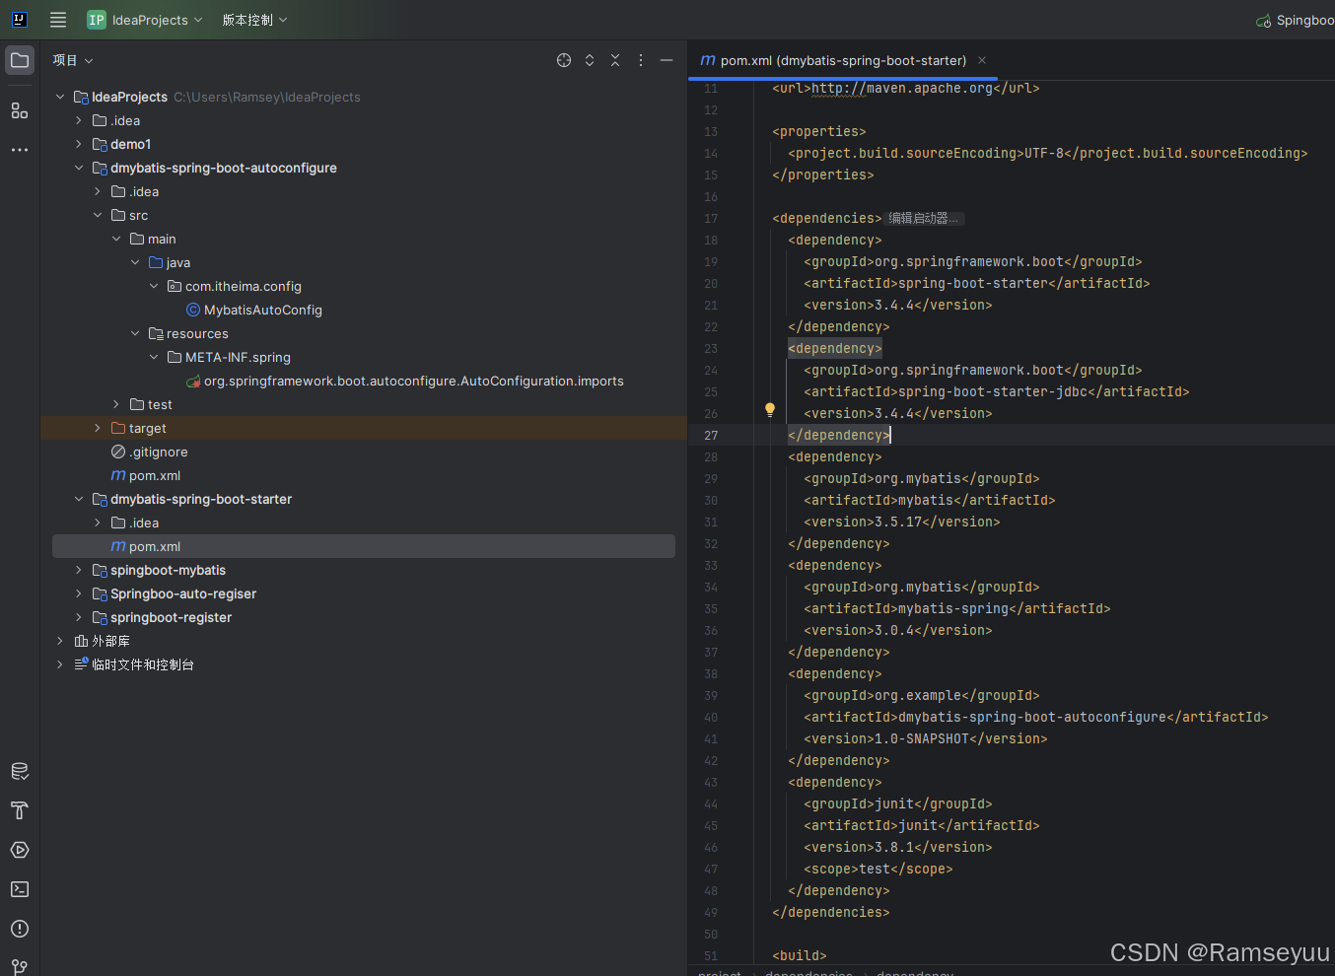Collapse the src folder chevron
1335x976 pixels.
coord(98,215)
